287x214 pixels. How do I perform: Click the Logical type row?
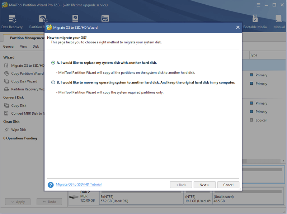[261, 120]
